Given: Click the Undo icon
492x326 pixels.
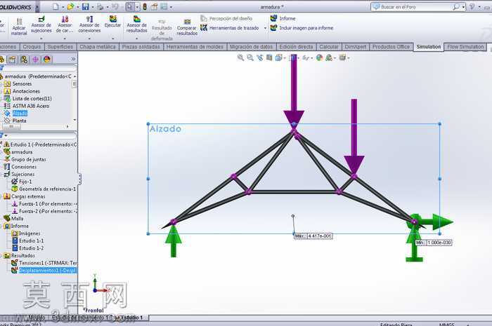Looking at the screenshot, I should point(115,6).
